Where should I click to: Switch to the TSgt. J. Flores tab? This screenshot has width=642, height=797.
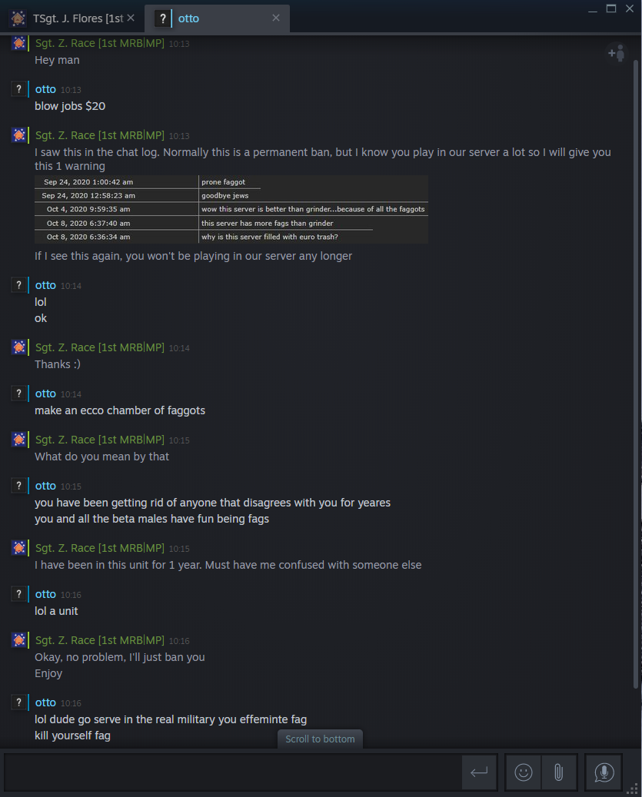pos(72,18)
